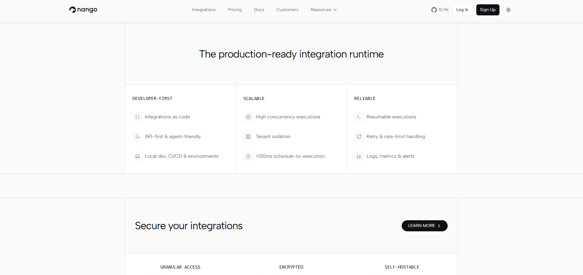
Task: Click the stopwatch icon beside <100ms schedule-to-execution
Action: [x=248, y=156]
